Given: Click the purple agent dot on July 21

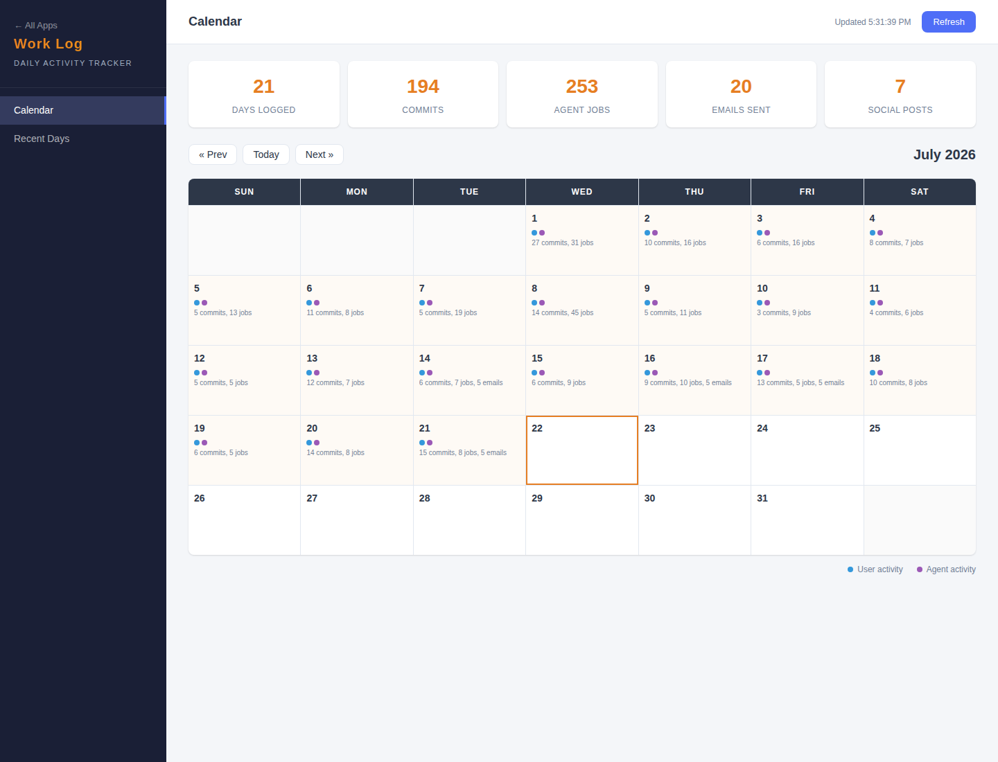Looking at the screenshot, I should [430, 443].
